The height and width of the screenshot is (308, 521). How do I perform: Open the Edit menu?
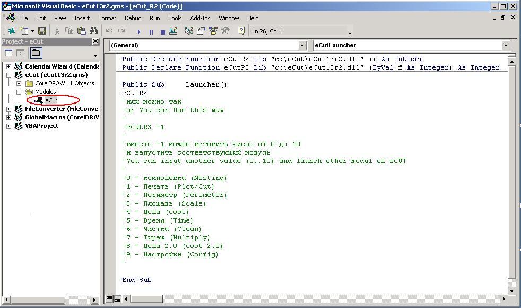coord(41,18)
